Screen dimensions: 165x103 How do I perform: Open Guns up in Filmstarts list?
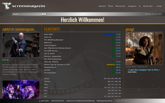tap(48, 37)
